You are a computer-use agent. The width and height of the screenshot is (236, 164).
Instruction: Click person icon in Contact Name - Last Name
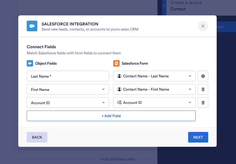point(119,76)
